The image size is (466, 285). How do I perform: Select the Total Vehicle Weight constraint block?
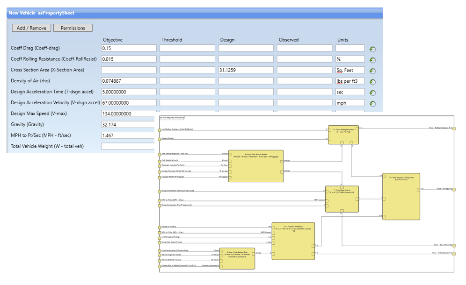[256, 166]
